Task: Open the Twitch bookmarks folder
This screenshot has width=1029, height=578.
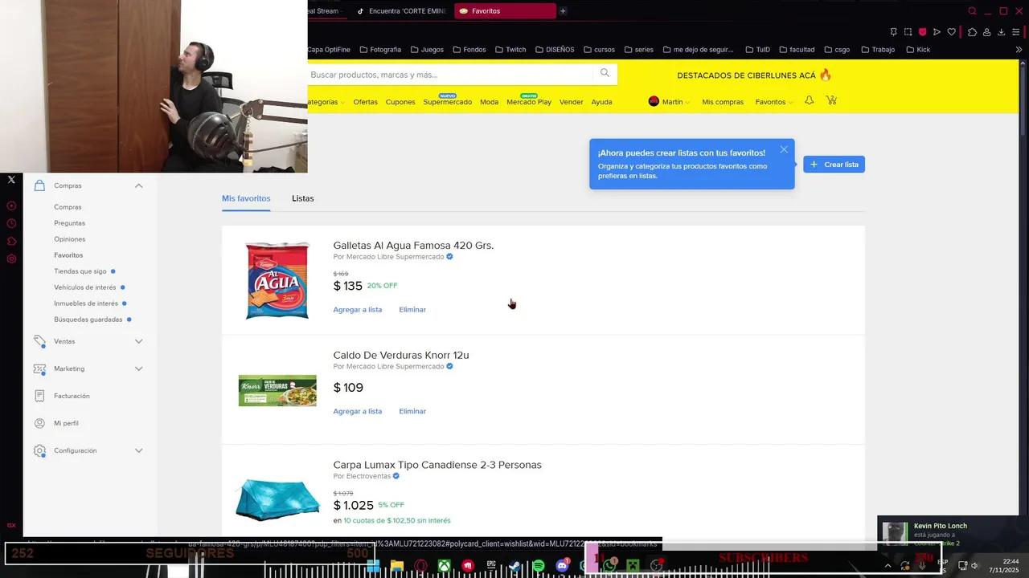Action: click(x=510, y=50)
